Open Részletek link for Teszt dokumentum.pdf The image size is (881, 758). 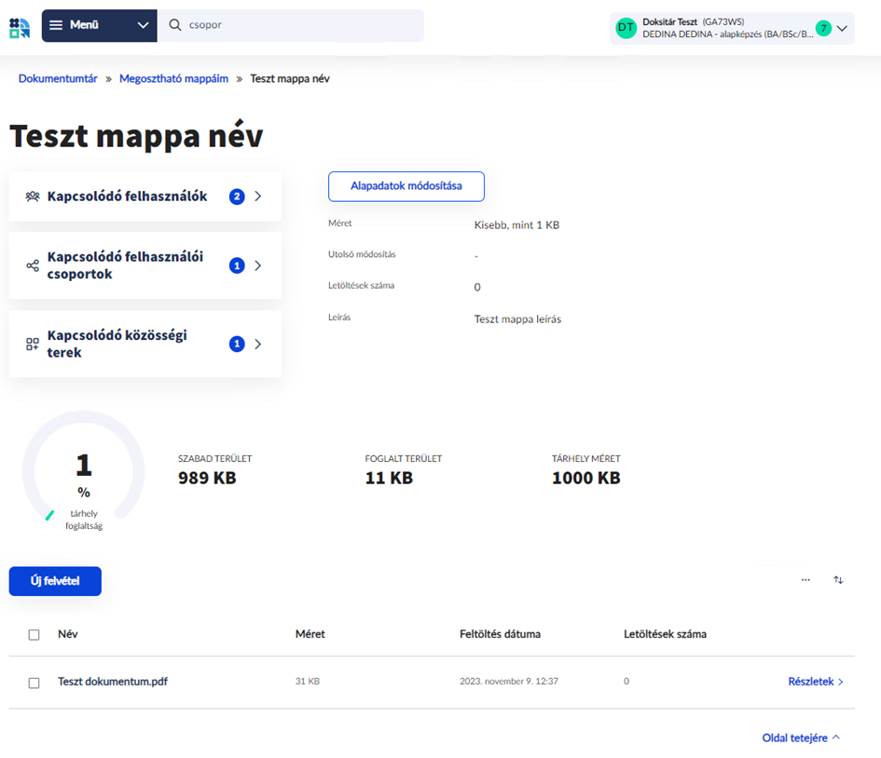click(x=815, y=682)
